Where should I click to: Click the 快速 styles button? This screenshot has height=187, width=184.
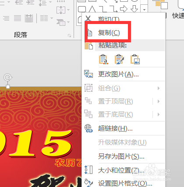point(178,16)
